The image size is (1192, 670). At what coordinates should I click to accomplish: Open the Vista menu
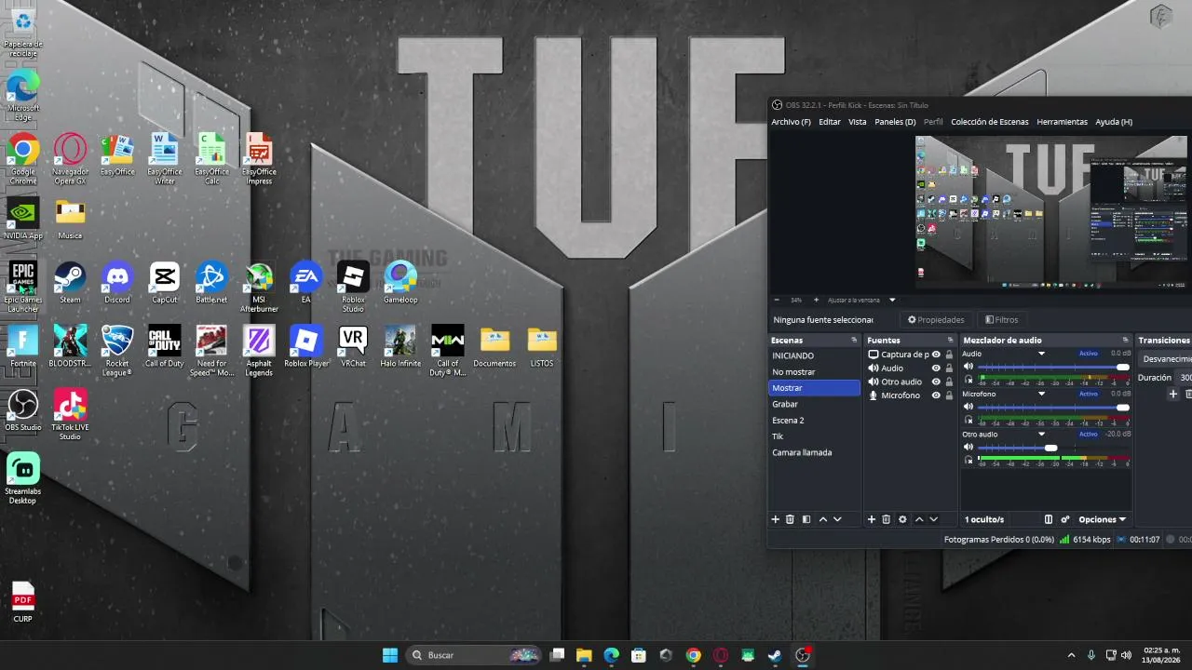point(857,122)
